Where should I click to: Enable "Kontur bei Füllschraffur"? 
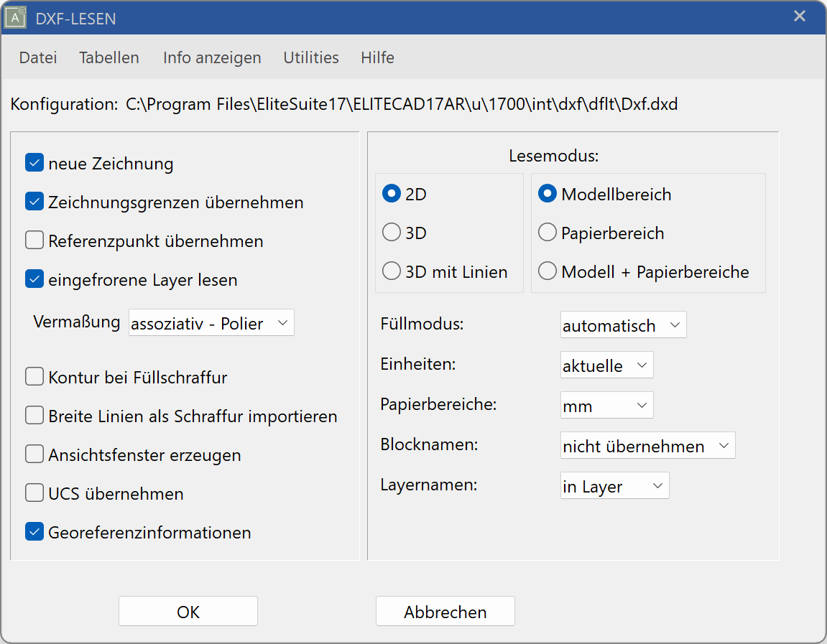[x=34, y=376]
